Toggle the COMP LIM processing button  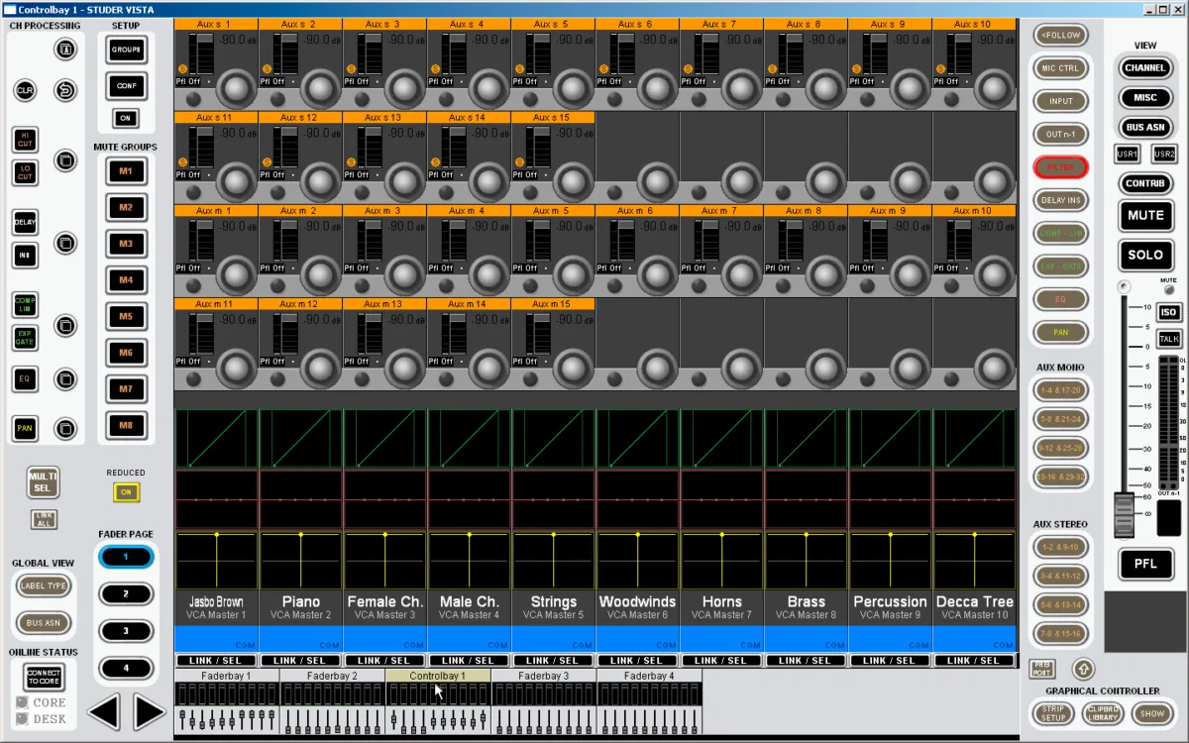pyautogui.click(x=25, y=305)
